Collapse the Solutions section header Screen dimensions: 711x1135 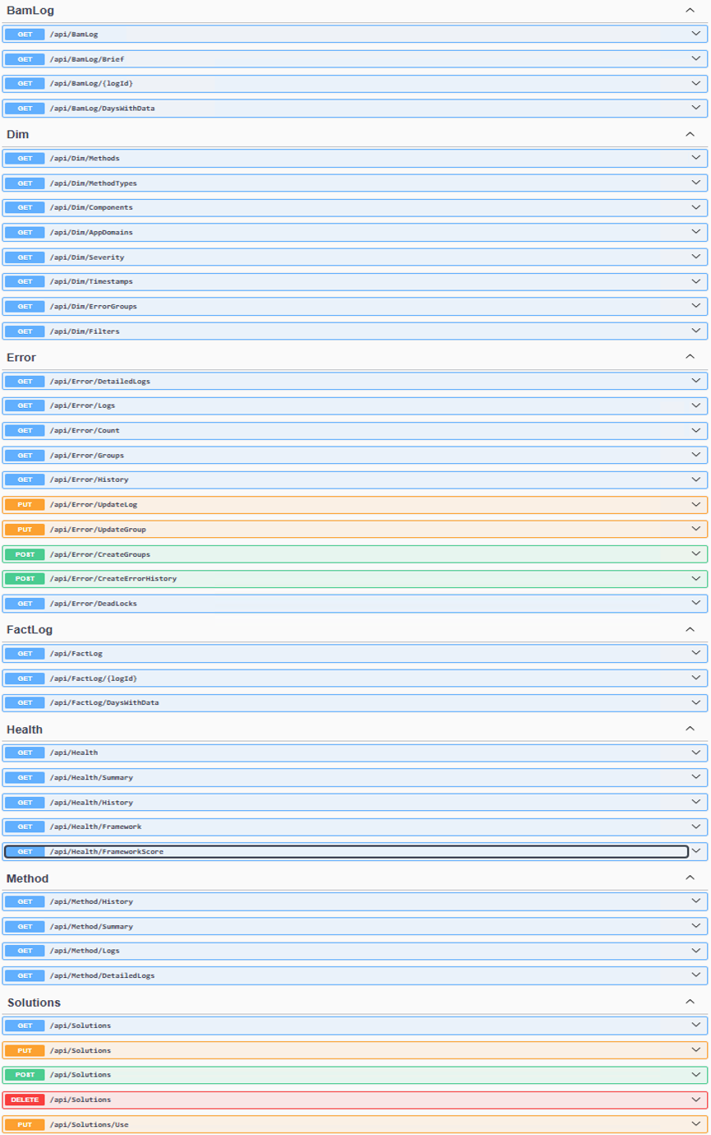[355, 1002]
